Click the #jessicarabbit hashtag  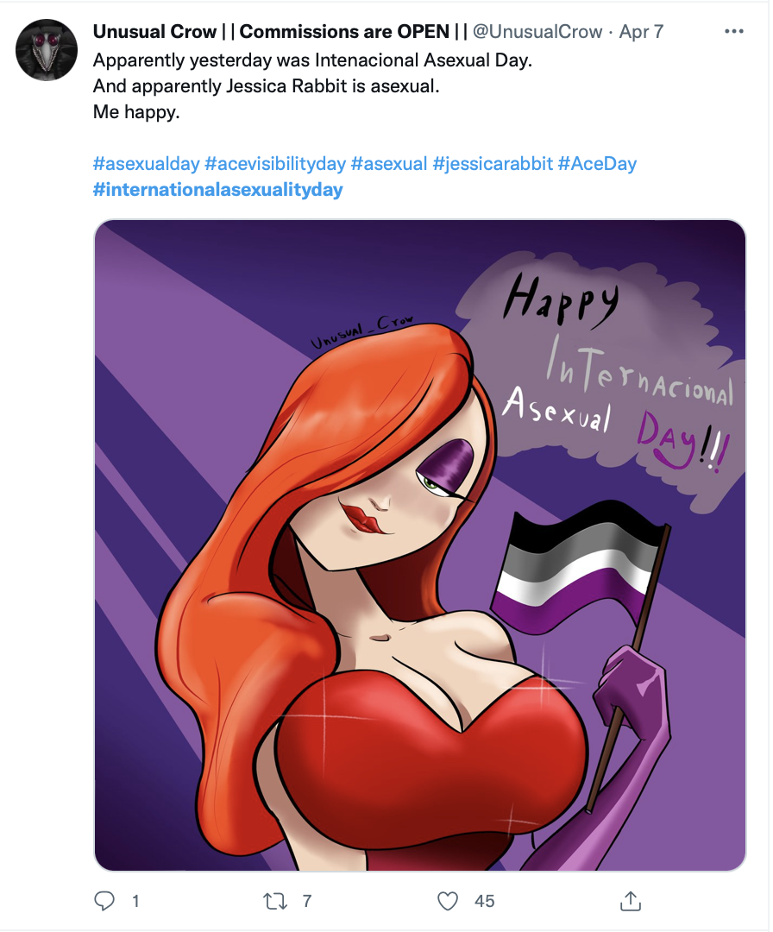pyautogui.click(x=493, y=163)
